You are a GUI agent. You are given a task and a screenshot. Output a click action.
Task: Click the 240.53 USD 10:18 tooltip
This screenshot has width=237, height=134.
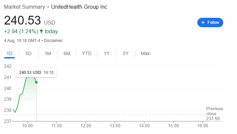(x=36, y=73)
